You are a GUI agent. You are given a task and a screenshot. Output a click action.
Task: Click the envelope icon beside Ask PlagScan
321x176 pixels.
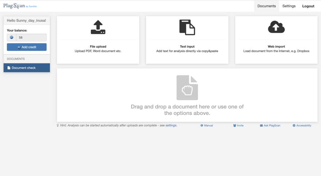pyautogui.click(x=261, y=126)
